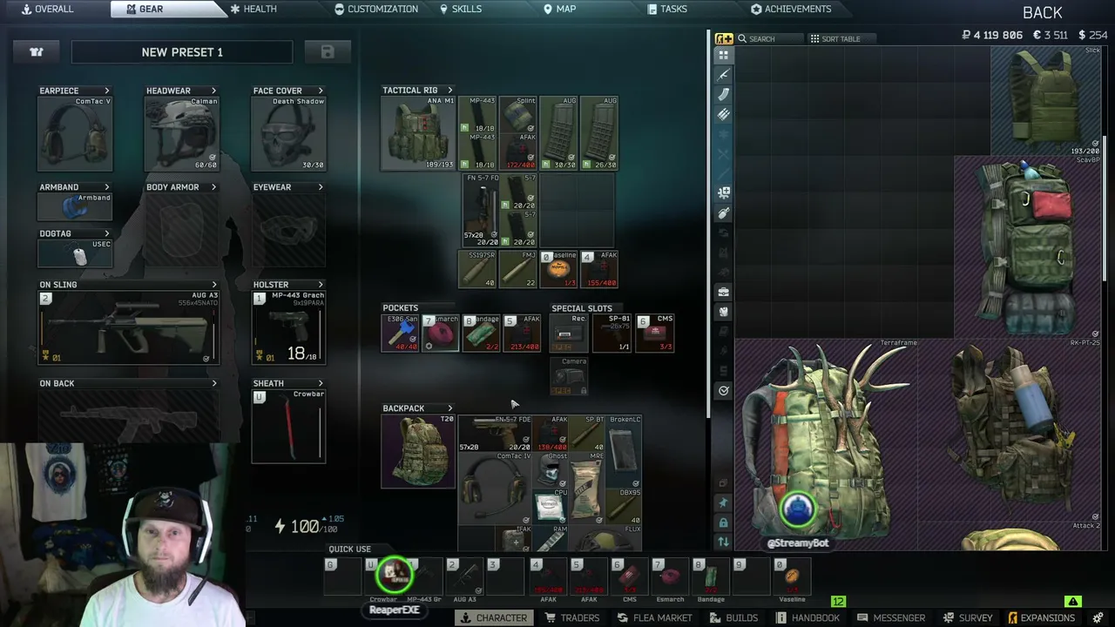1115x627 pixels.
Task: Select the AUG A3 rifle on sling
Action: [128, 327]
